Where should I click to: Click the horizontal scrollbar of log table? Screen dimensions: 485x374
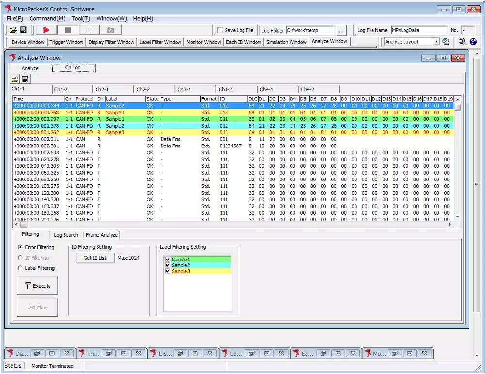tap(233, 225)
